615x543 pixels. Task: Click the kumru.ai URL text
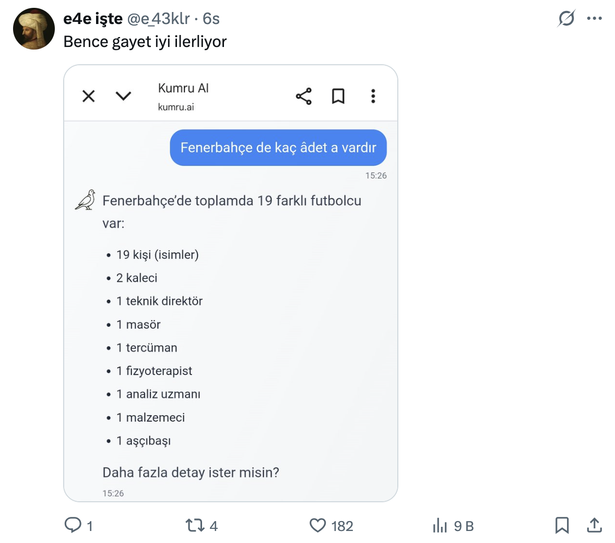click(x=176, y=107)
